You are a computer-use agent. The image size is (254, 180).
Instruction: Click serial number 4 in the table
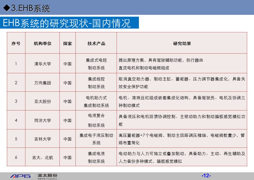(16, 120)
